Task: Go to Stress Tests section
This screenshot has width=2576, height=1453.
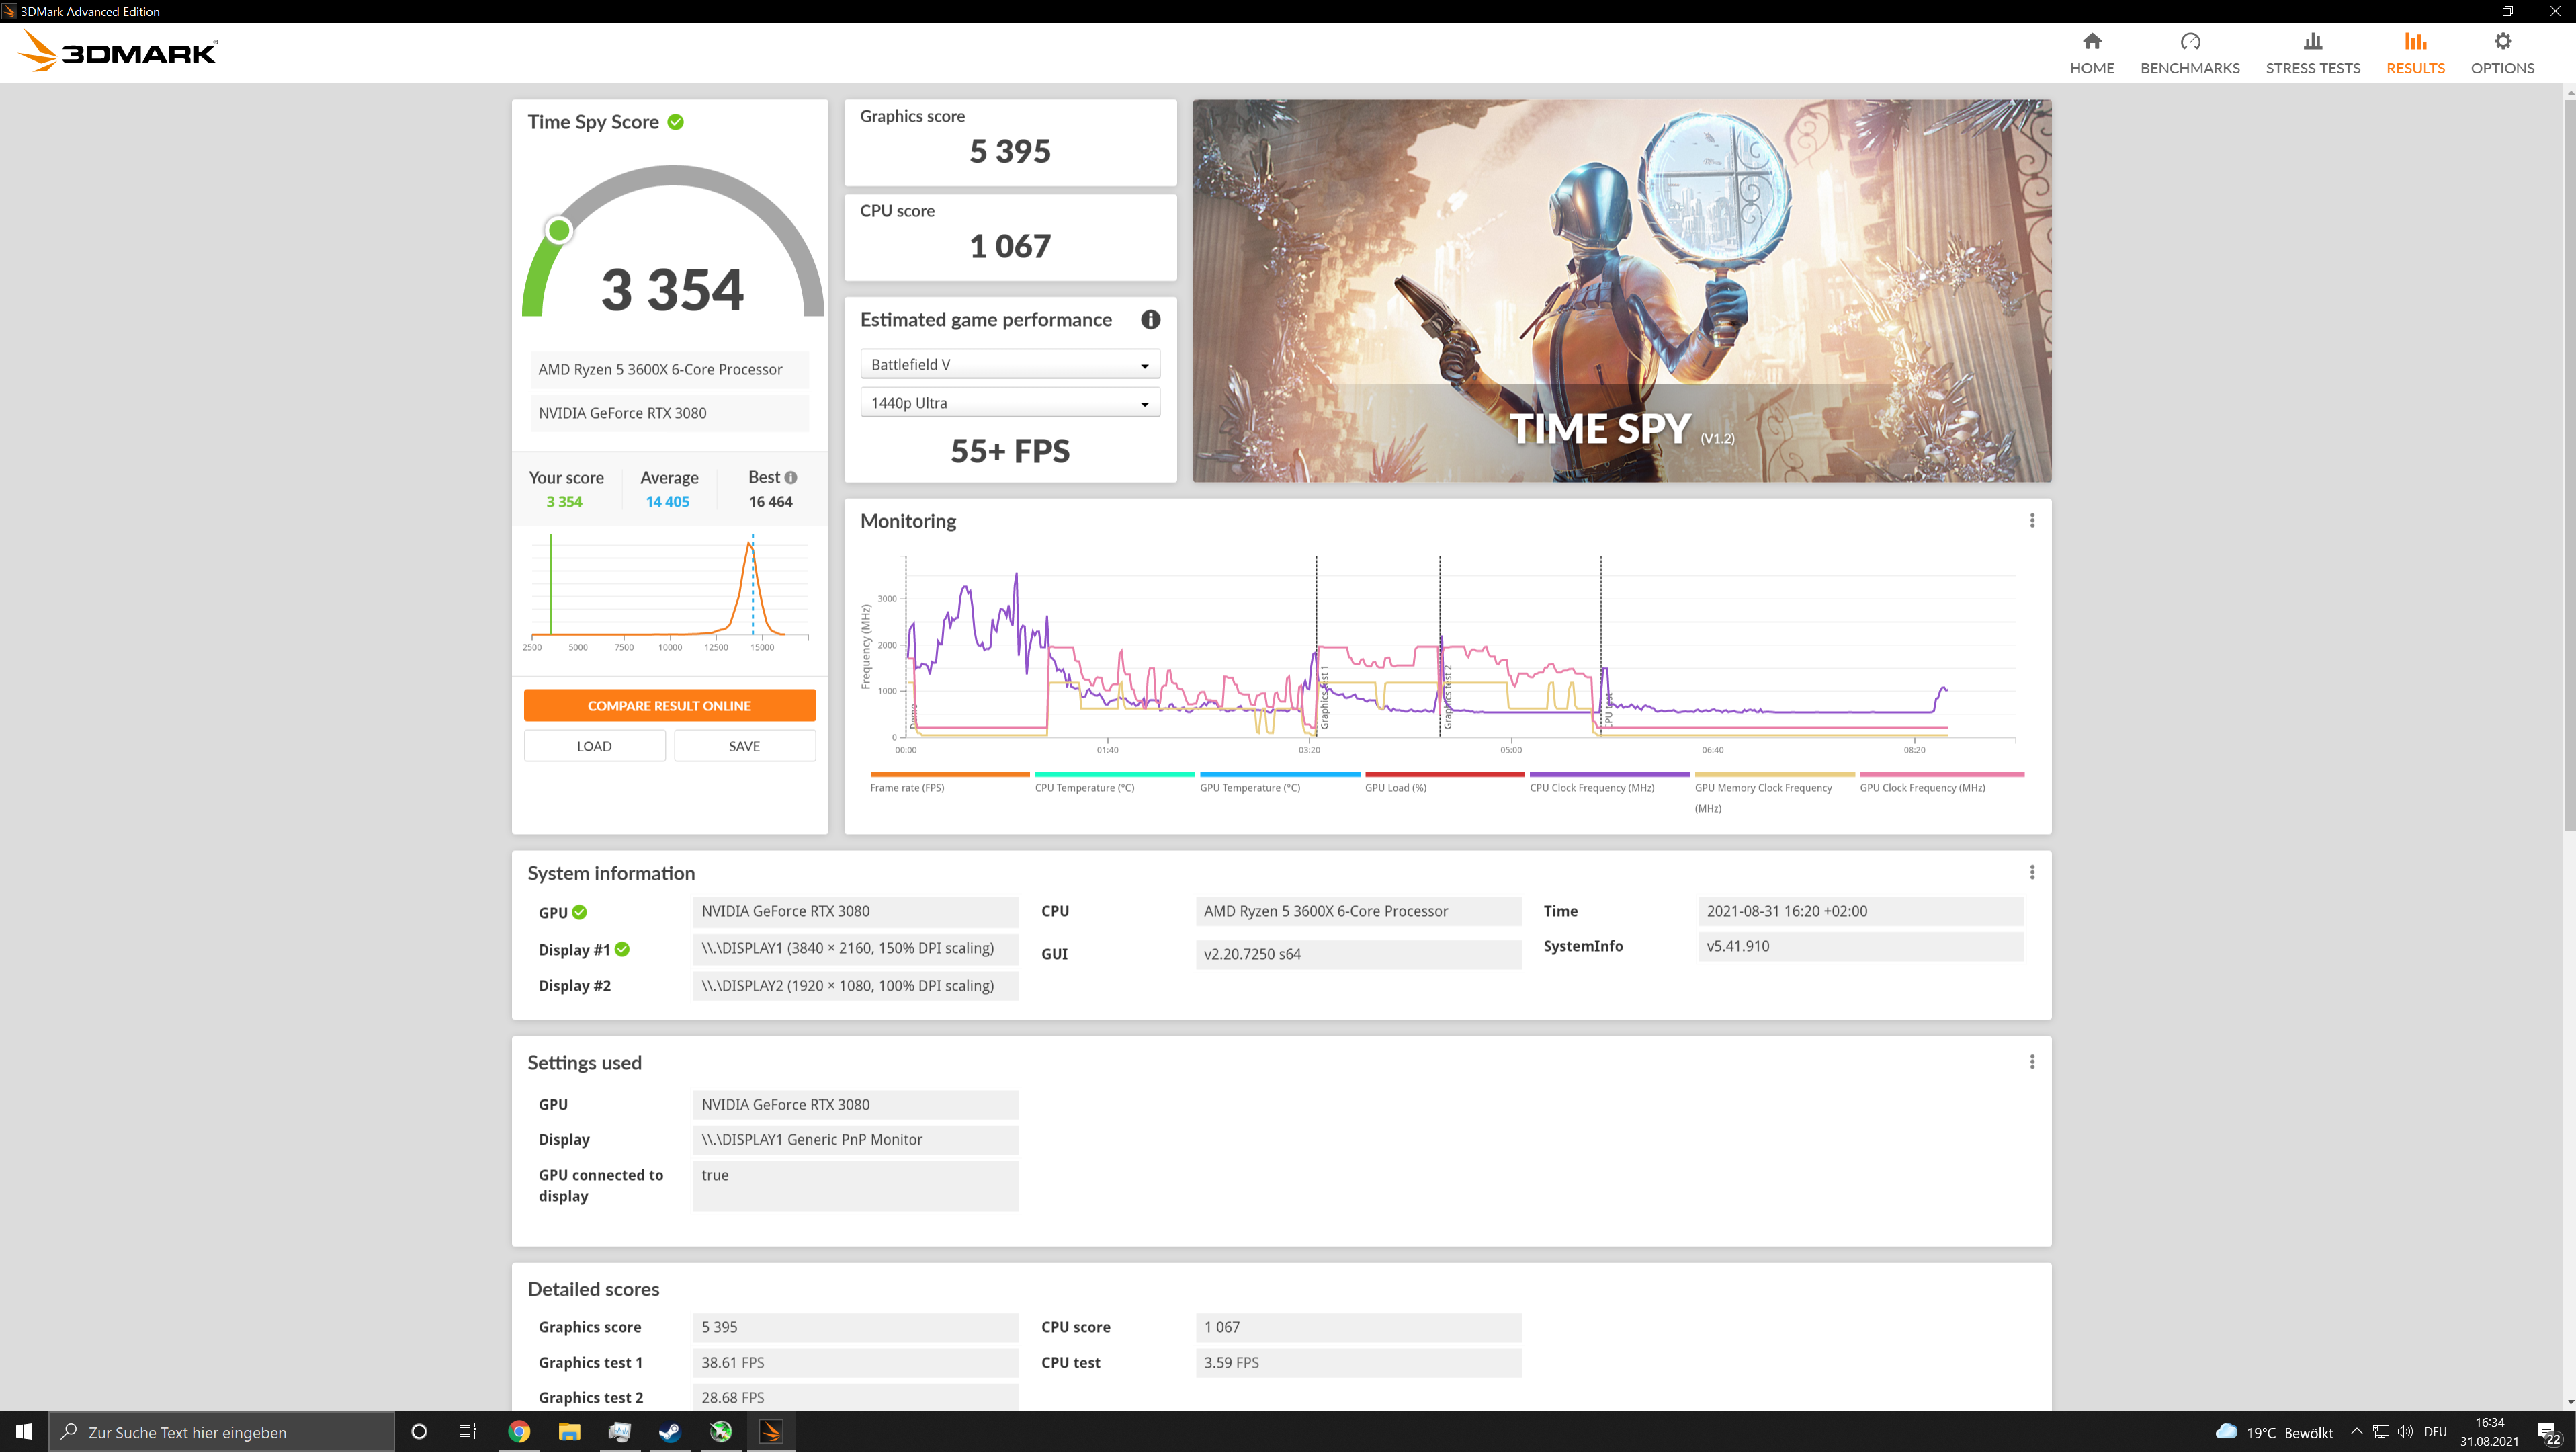Action: pos(2312,53)
